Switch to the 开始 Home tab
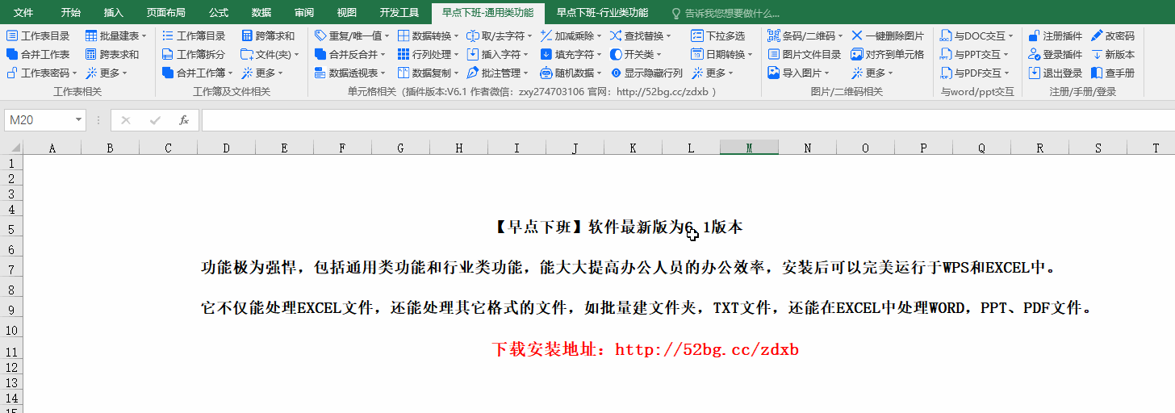 click(71, 13)
